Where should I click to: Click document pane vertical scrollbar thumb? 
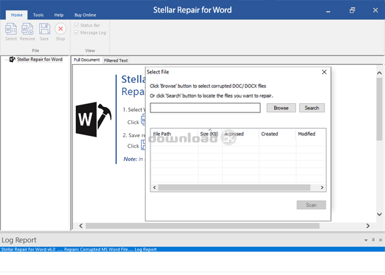pos(379,109)
